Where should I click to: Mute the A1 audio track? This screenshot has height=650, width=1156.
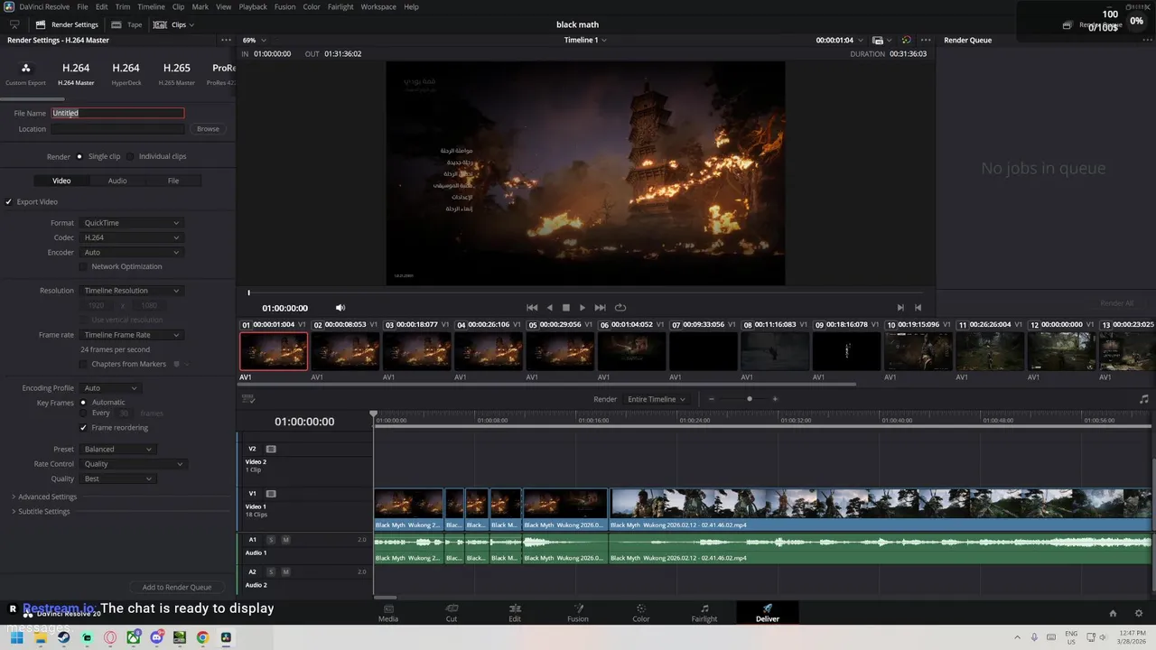coord(285,540)
